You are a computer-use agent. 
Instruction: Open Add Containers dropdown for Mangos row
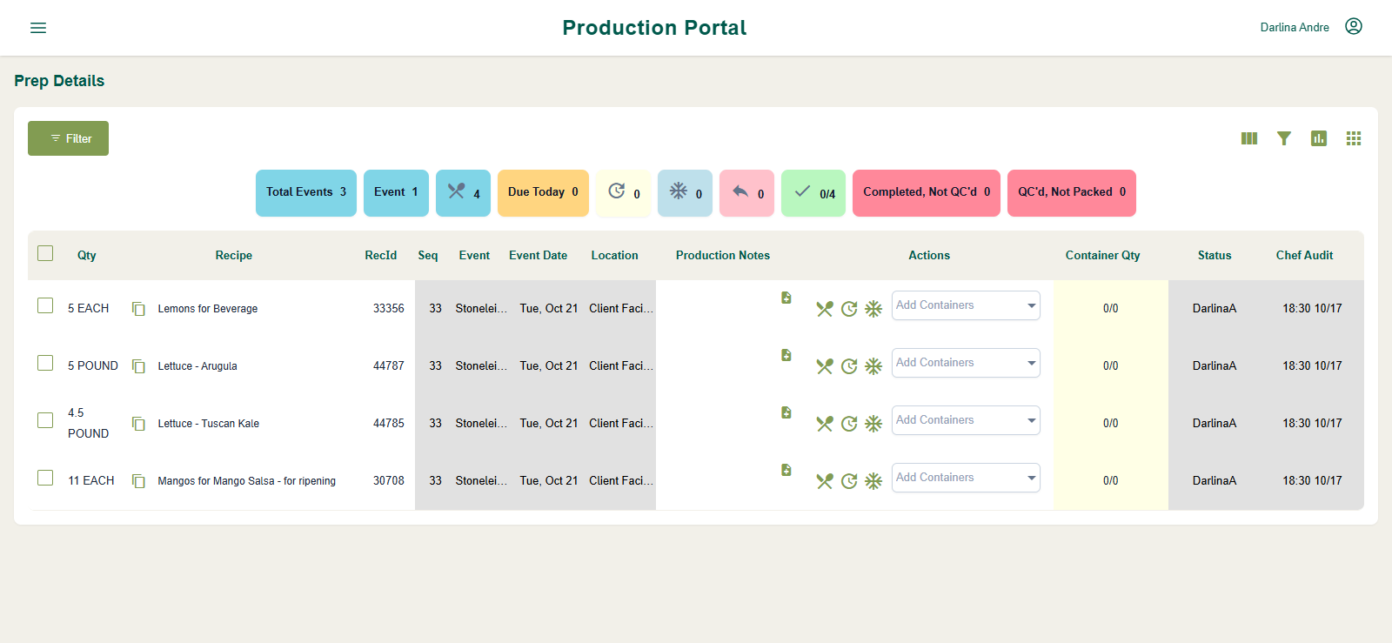coord(966,478)
